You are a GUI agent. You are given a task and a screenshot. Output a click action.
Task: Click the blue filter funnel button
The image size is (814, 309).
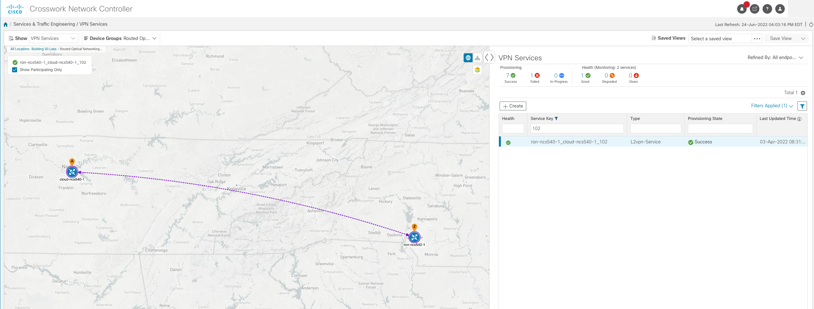point(802,106)
